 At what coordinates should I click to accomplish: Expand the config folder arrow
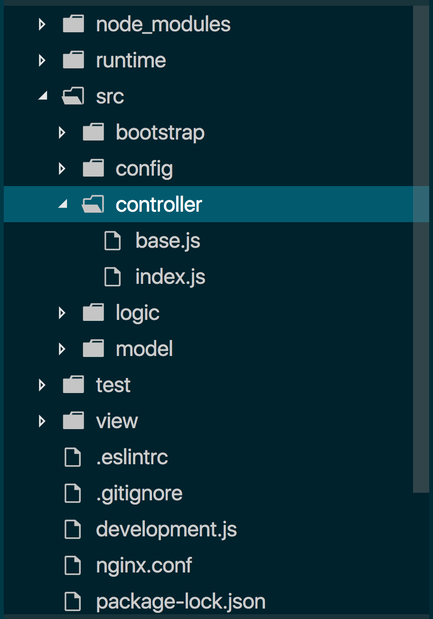62,169
